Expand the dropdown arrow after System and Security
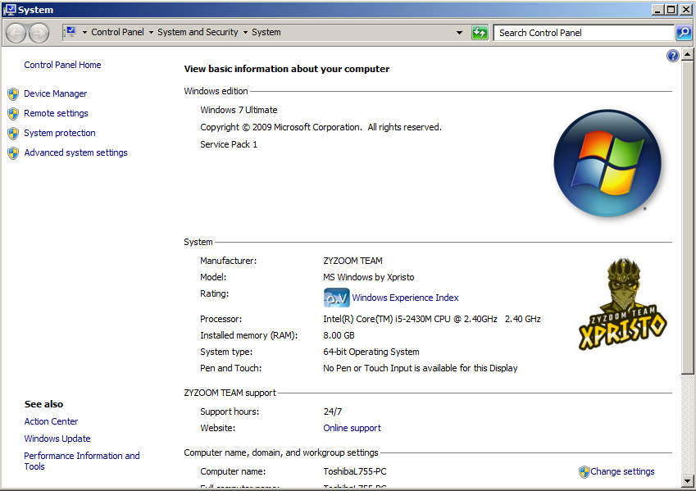696x491 pixels. (x=245, y=33)
